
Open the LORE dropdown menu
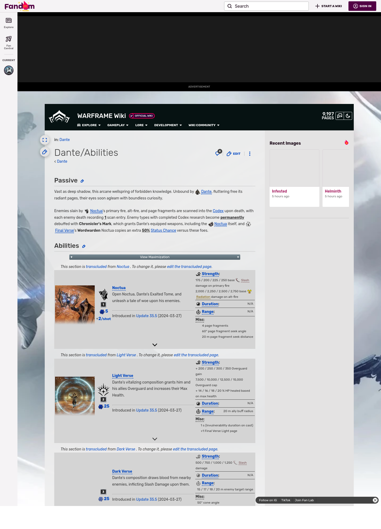point(141,125)
